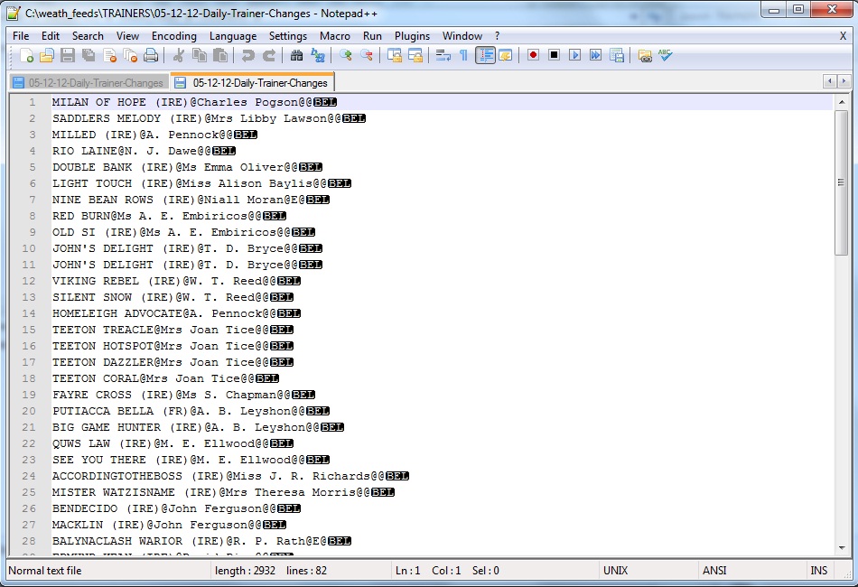Open the Replace dialog icon
The image size is (858, 587).
pyautogui.click(x=320, y=55)
